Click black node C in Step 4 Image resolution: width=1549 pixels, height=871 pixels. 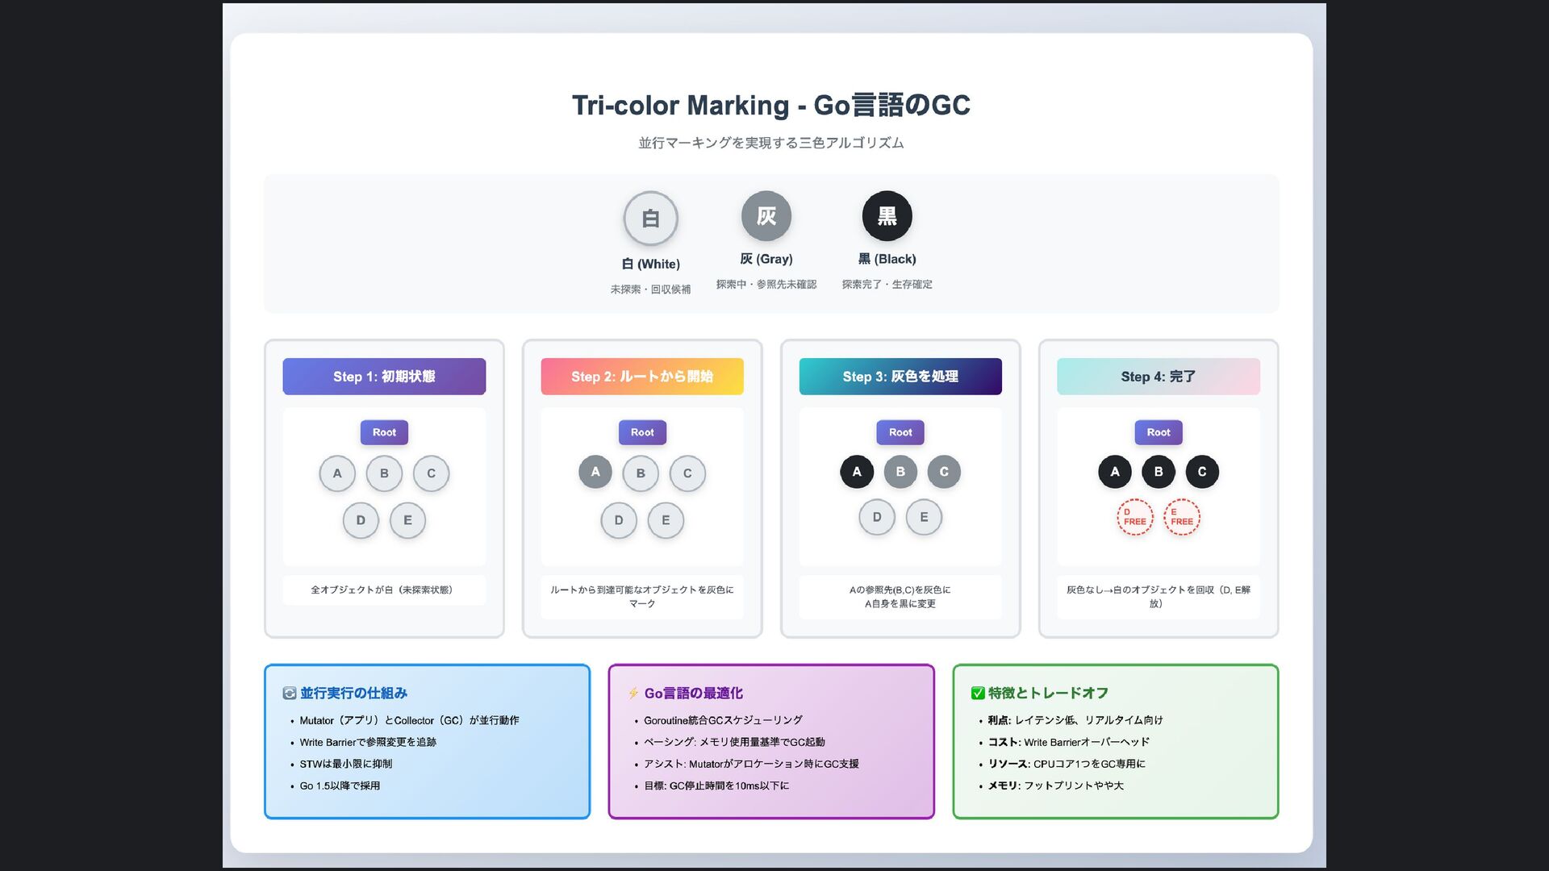click(1201, 472)
